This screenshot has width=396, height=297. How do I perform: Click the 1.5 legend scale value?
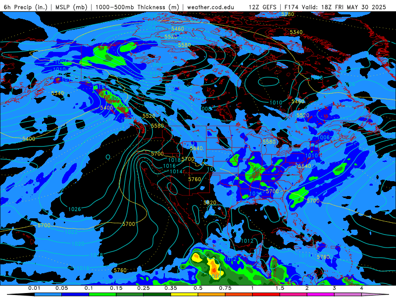point(280,288)
